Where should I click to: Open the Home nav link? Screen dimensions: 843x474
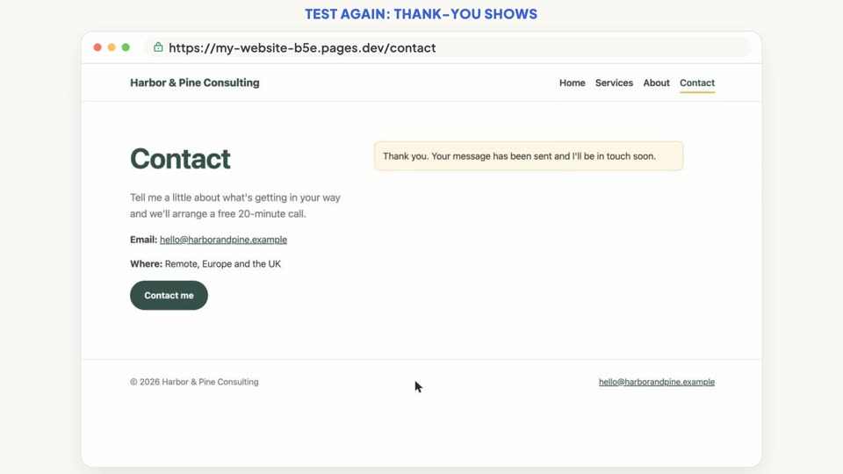pos(572,83)
